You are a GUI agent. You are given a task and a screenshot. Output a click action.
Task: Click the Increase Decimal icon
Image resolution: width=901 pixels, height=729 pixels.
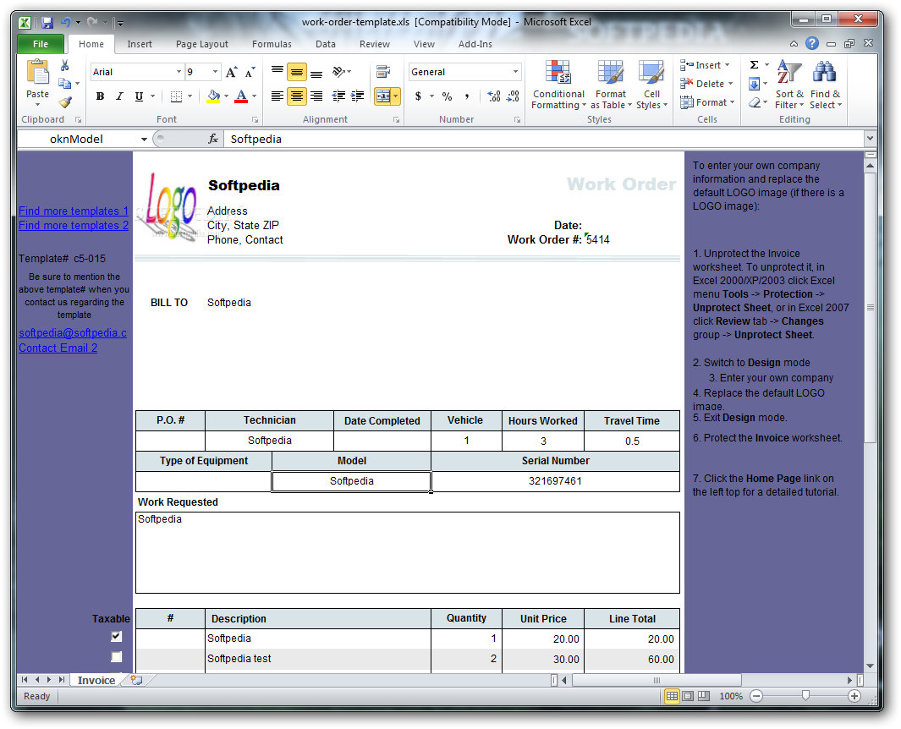pos(493,96)
